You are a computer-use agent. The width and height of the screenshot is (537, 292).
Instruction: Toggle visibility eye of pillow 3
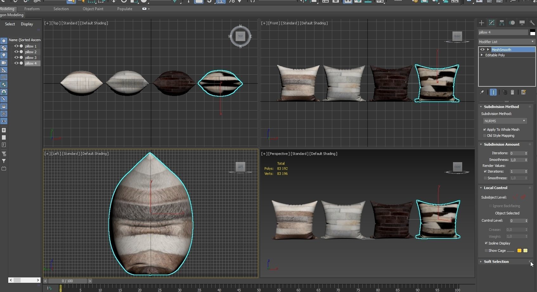coord(16,58)
